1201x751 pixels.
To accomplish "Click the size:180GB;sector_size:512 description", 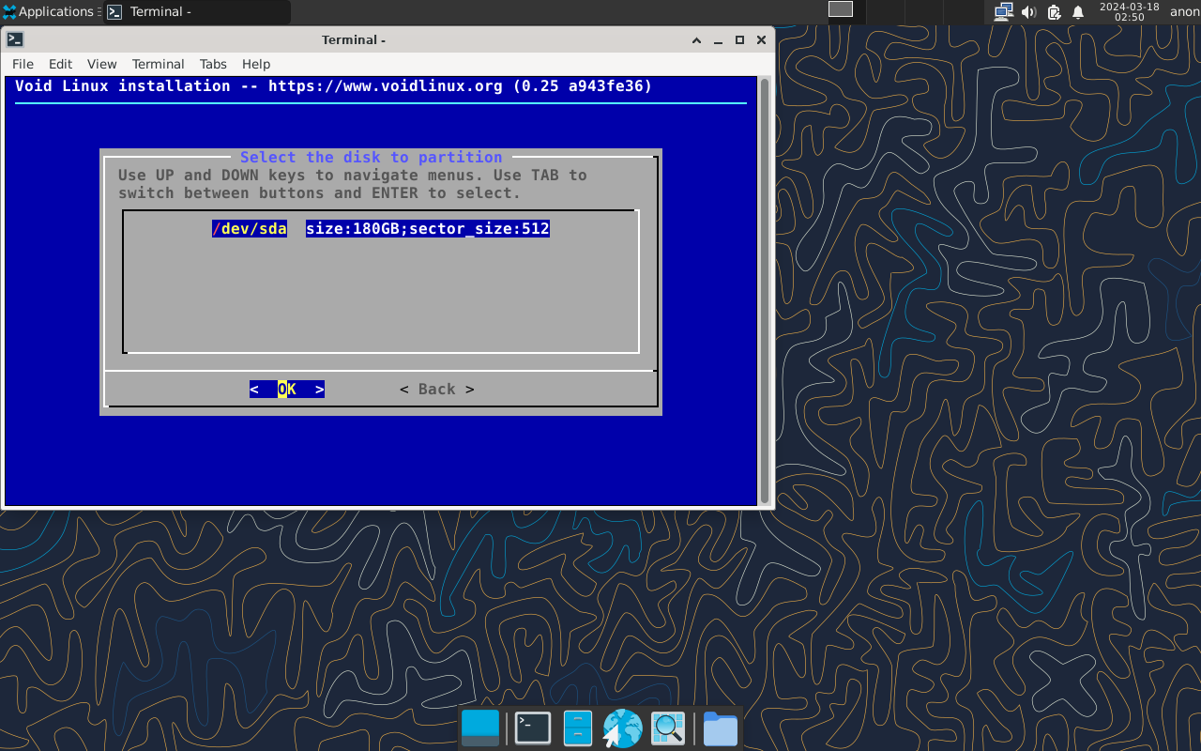I will click(428, 229).
